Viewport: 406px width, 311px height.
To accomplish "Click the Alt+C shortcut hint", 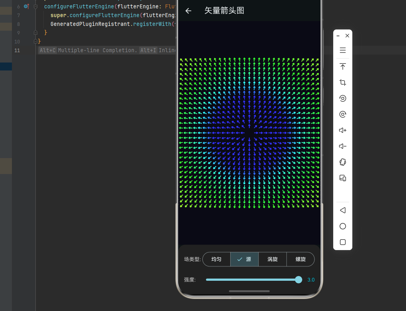I will coord(48,50).
